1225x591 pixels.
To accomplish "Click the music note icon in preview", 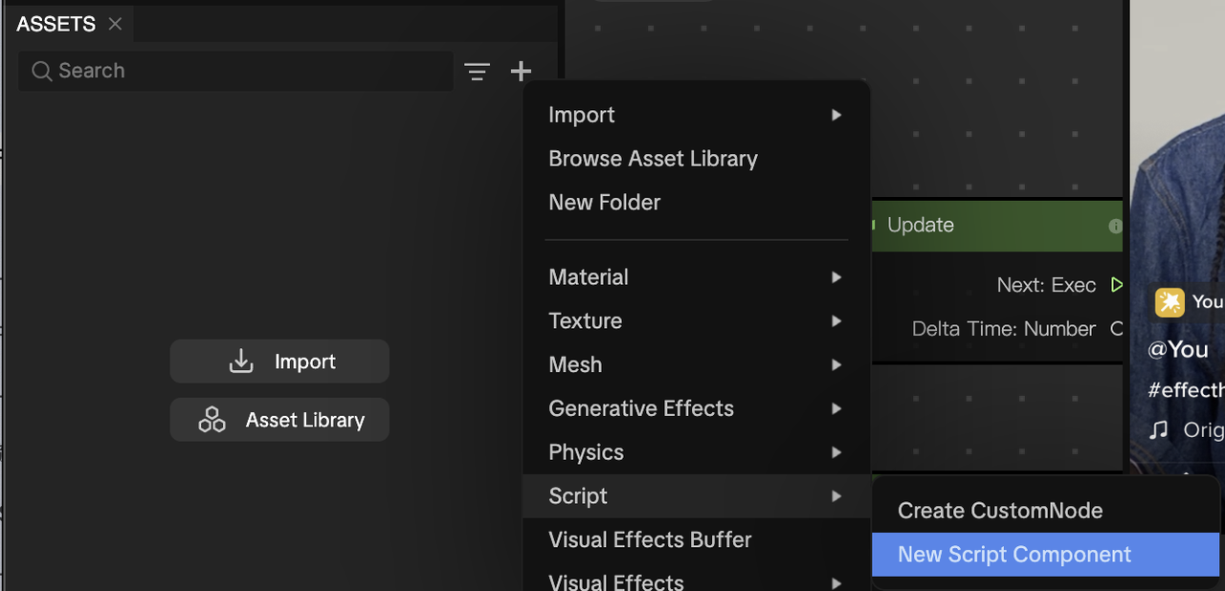I will point(1159,430).
